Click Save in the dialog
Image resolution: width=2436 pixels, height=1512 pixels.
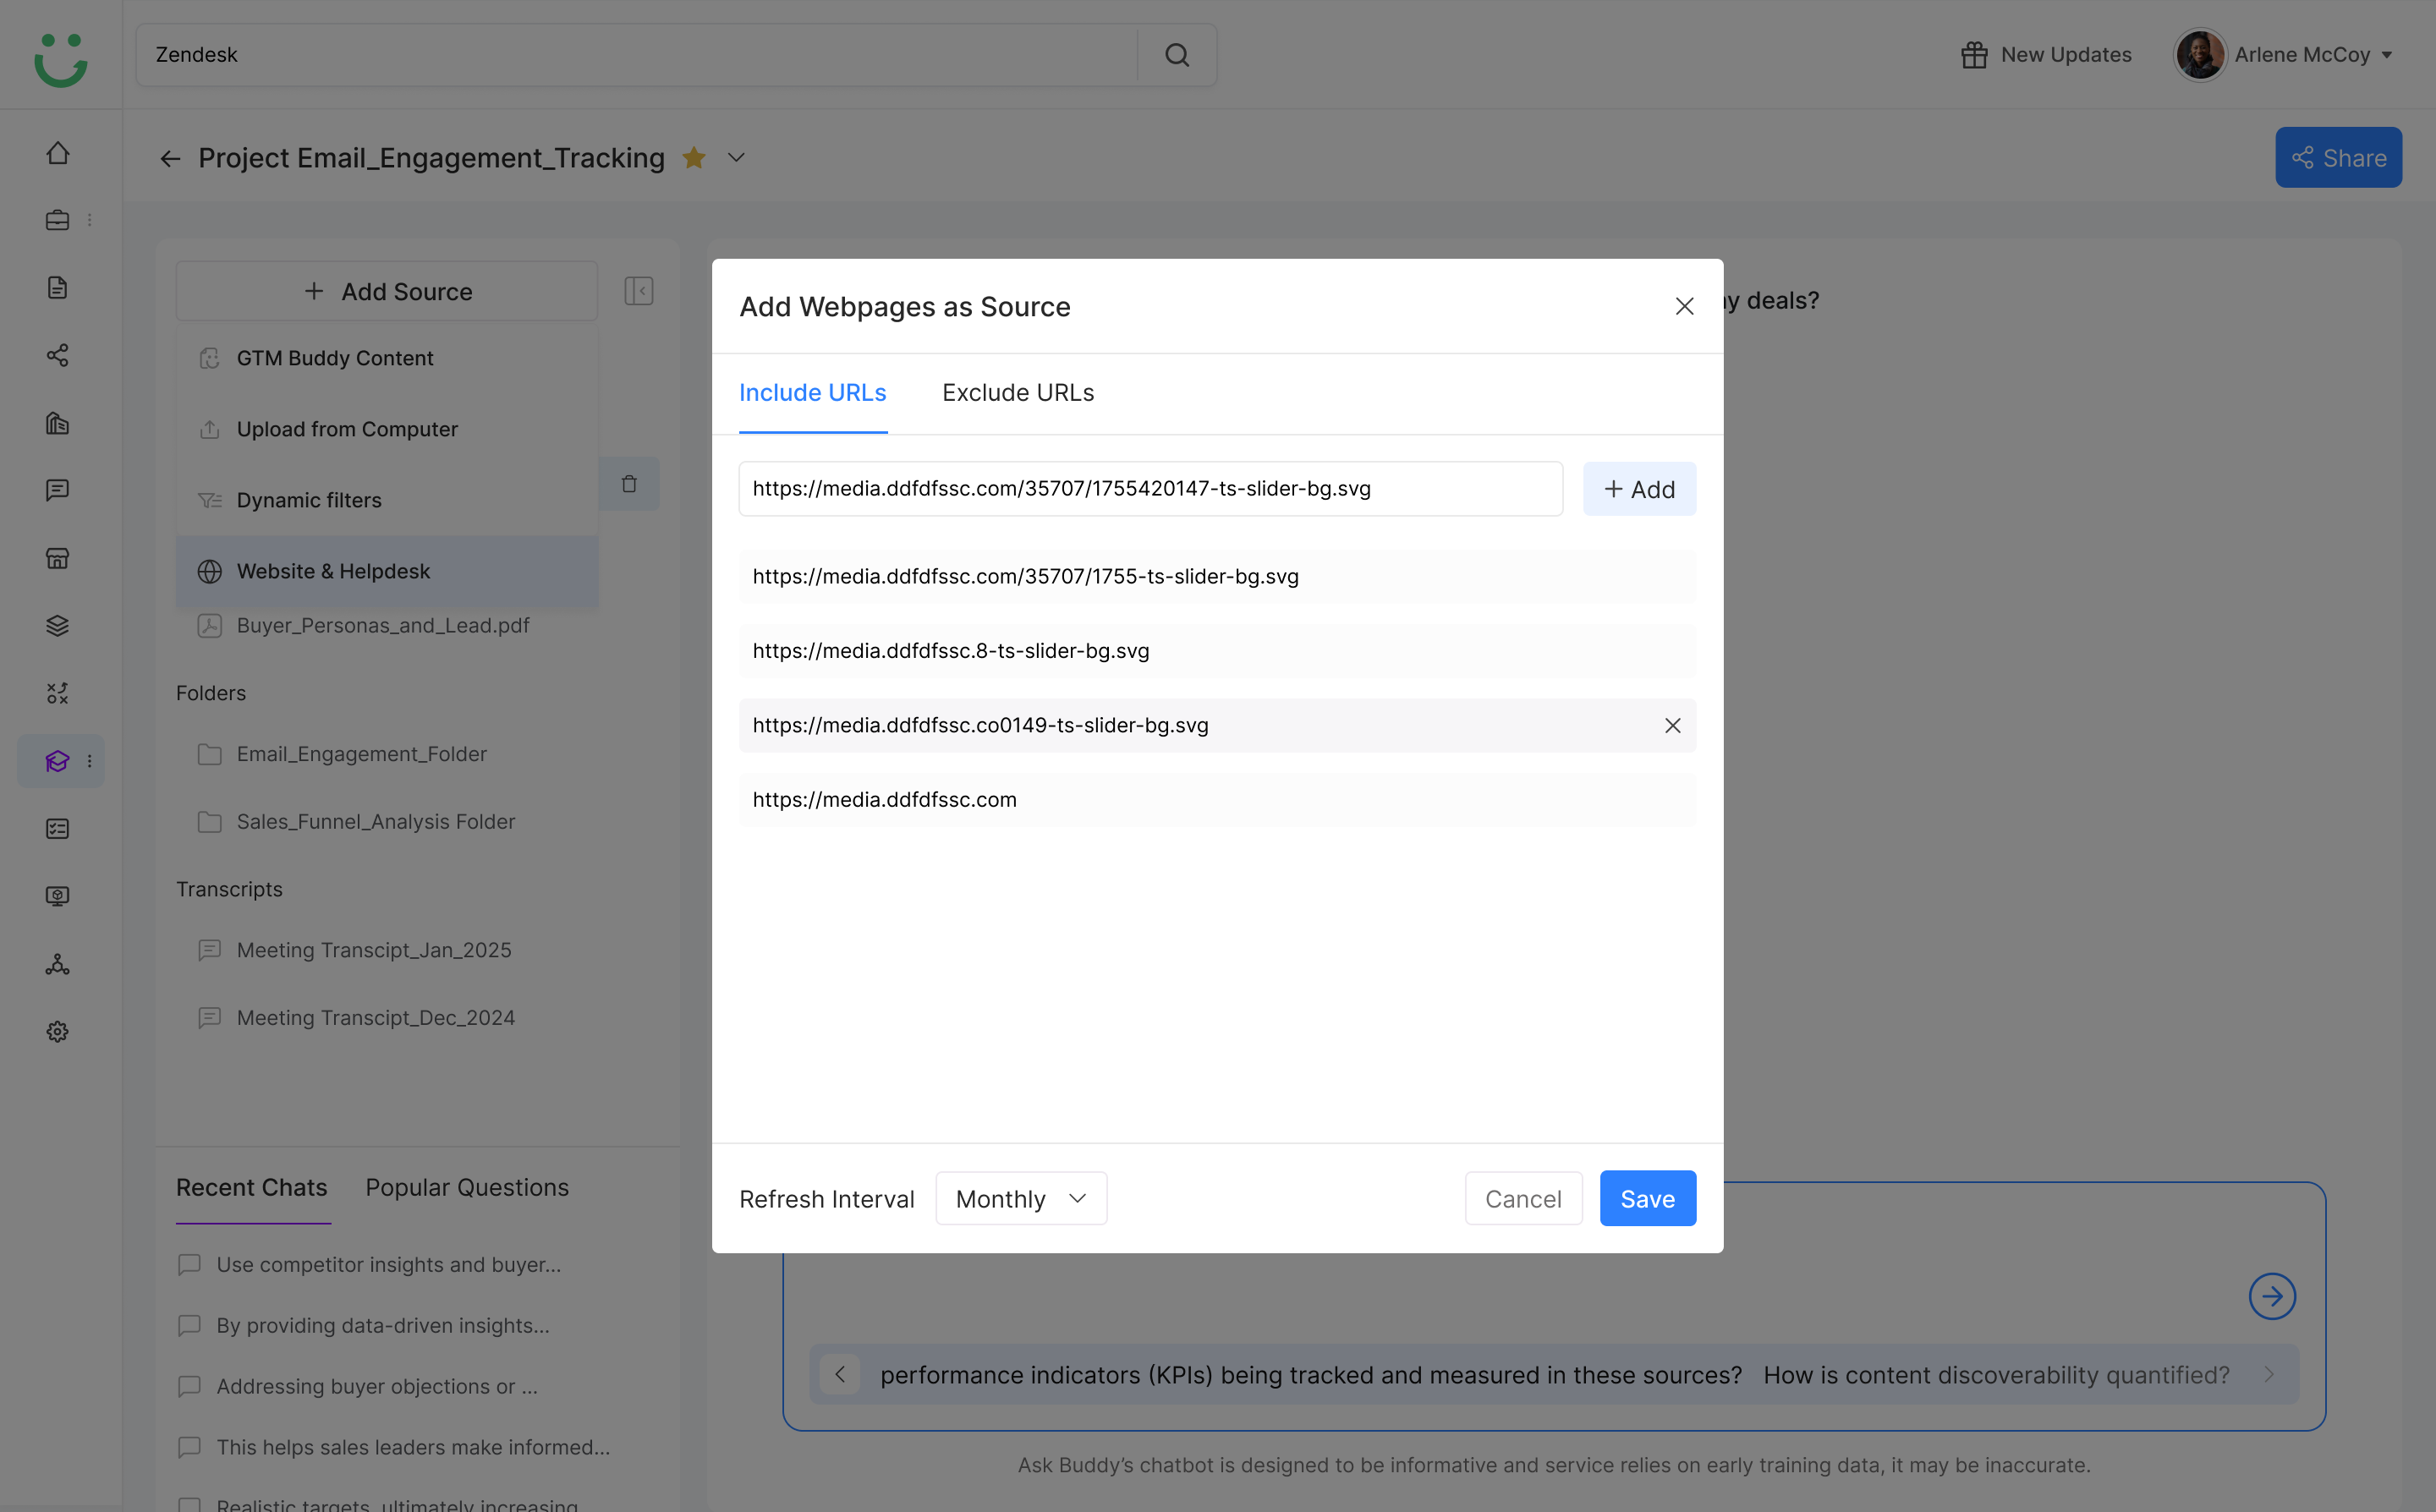coord(1648,1198)
